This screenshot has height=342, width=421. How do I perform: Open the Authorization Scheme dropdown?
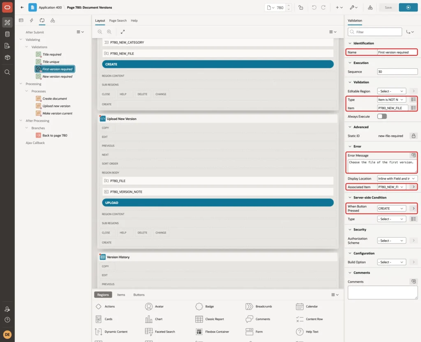tap(391, 240)
